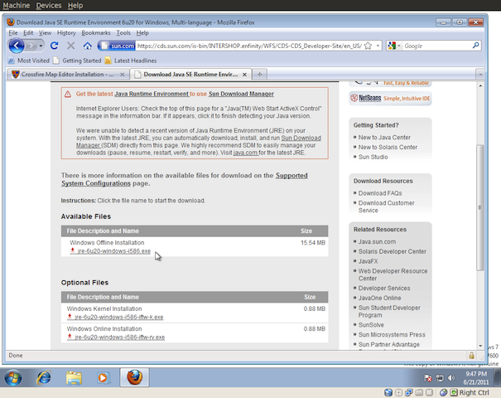501x398 pixels.
Task: Open New to Solaris Center link
Action: point(388,147)
